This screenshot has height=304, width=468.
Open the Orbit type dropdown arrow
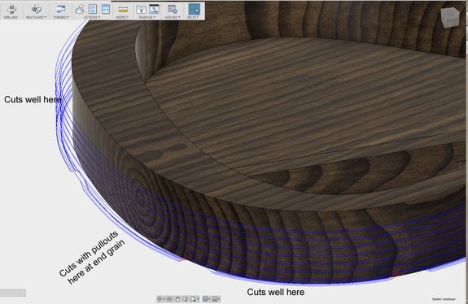pos(164,298)
